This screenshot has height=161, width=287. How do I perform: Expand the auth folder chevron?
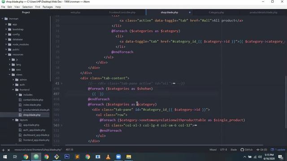click(x=13, y=85)
